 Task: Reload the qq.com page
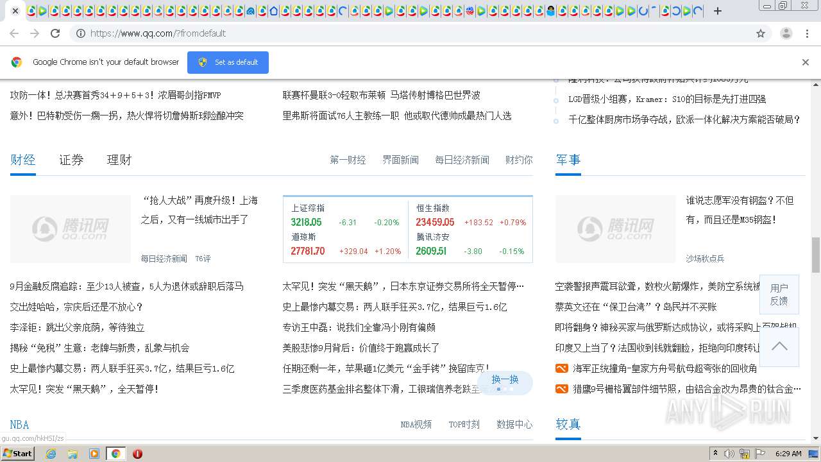pyautogui.click(x=55, y=33)
